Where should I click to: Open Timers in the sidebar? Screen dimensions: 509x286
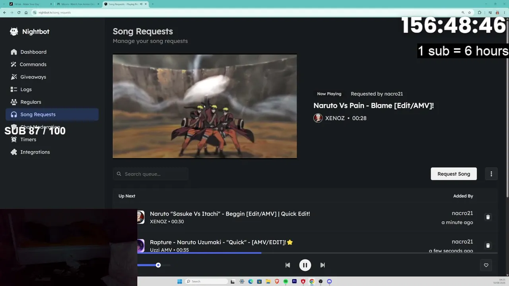point(52,139)
